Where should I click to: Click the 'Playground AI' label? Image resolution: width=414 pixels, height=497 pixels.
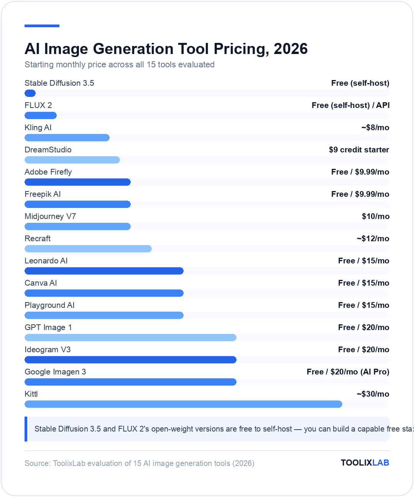(x=49, y=305)
